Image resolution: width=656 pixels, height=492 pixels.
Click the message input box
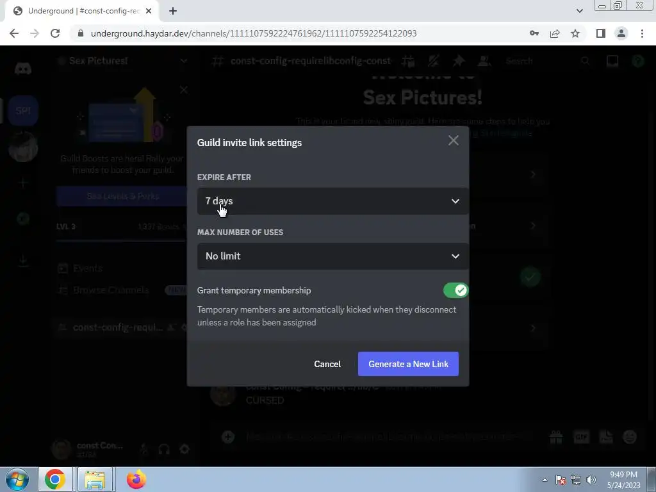(x=389, y=437)
